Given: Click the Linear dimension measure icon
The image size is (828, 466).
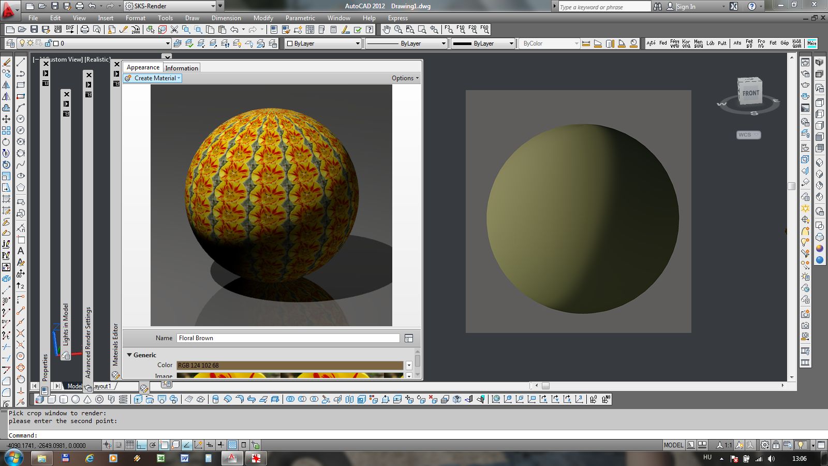Looking at the screenshot, I should tap(586, 43).
